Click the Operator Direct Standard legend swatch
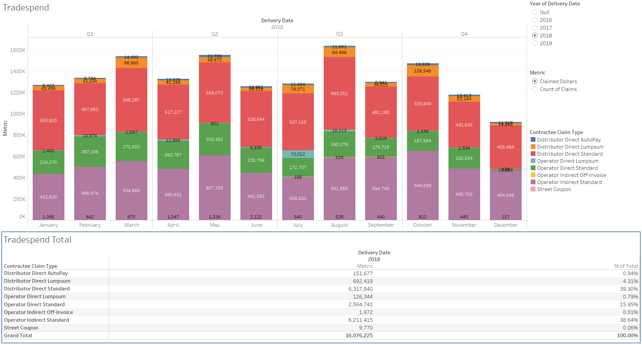The width and height of the screenshot is (642, 345). 533,168
